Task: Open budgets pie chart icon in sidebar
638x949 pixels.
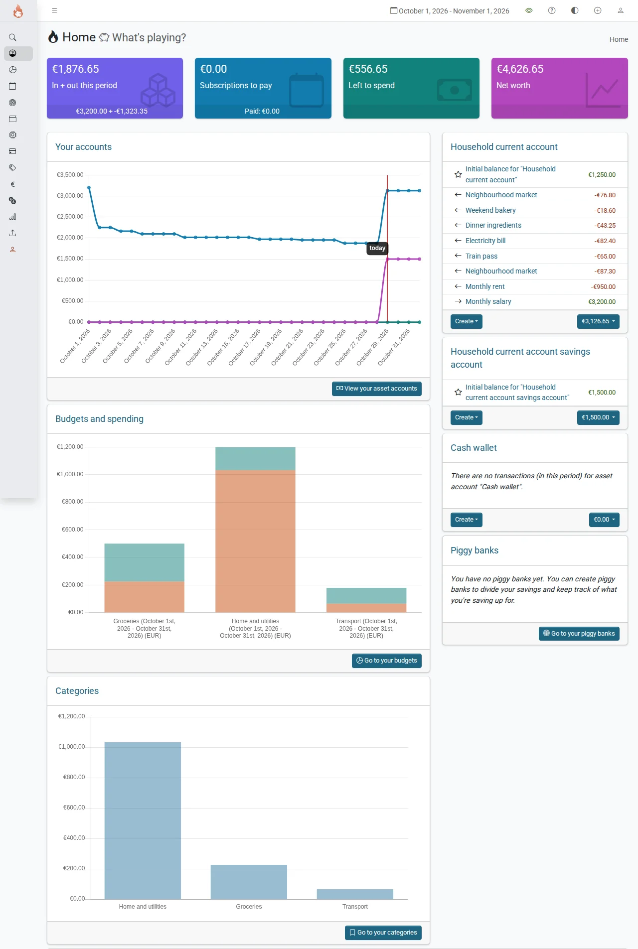Action: pos(12,70)
